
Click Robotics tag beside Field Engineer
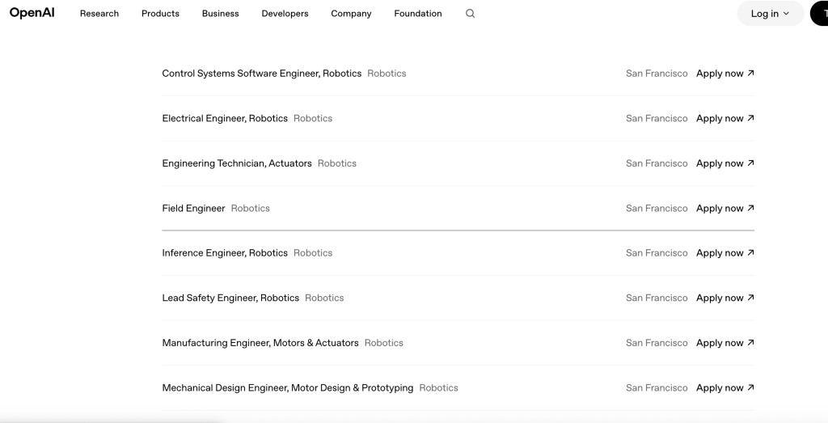[251, 208]
